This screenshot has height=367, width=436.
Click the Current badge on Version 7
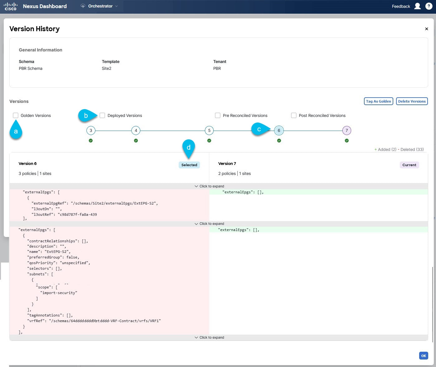tap(409, 165)
